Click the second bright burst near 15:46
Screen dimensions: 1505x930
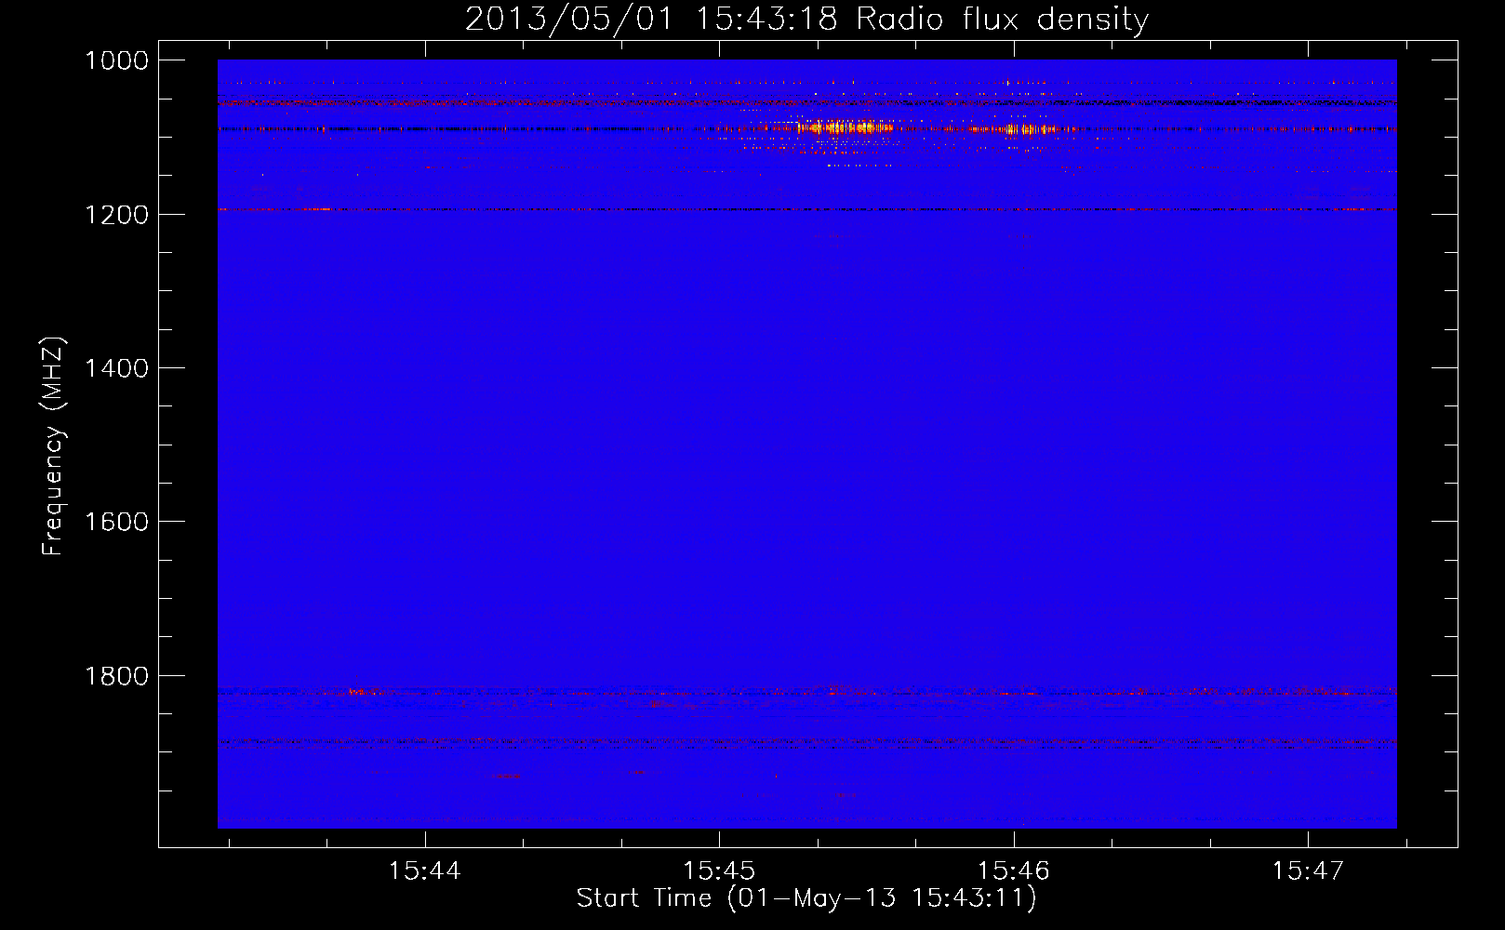point(1027,129)
